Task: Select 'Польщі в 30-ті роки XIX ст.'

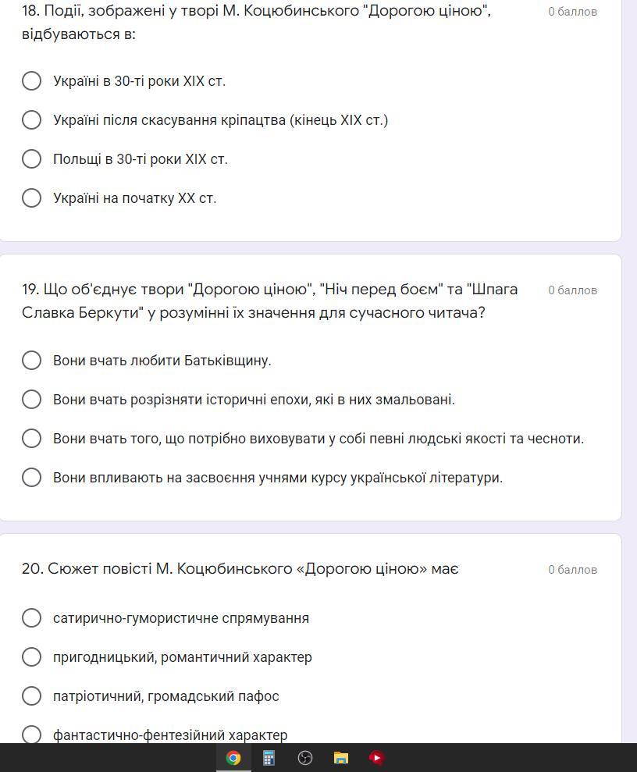Action: [32, 159]
